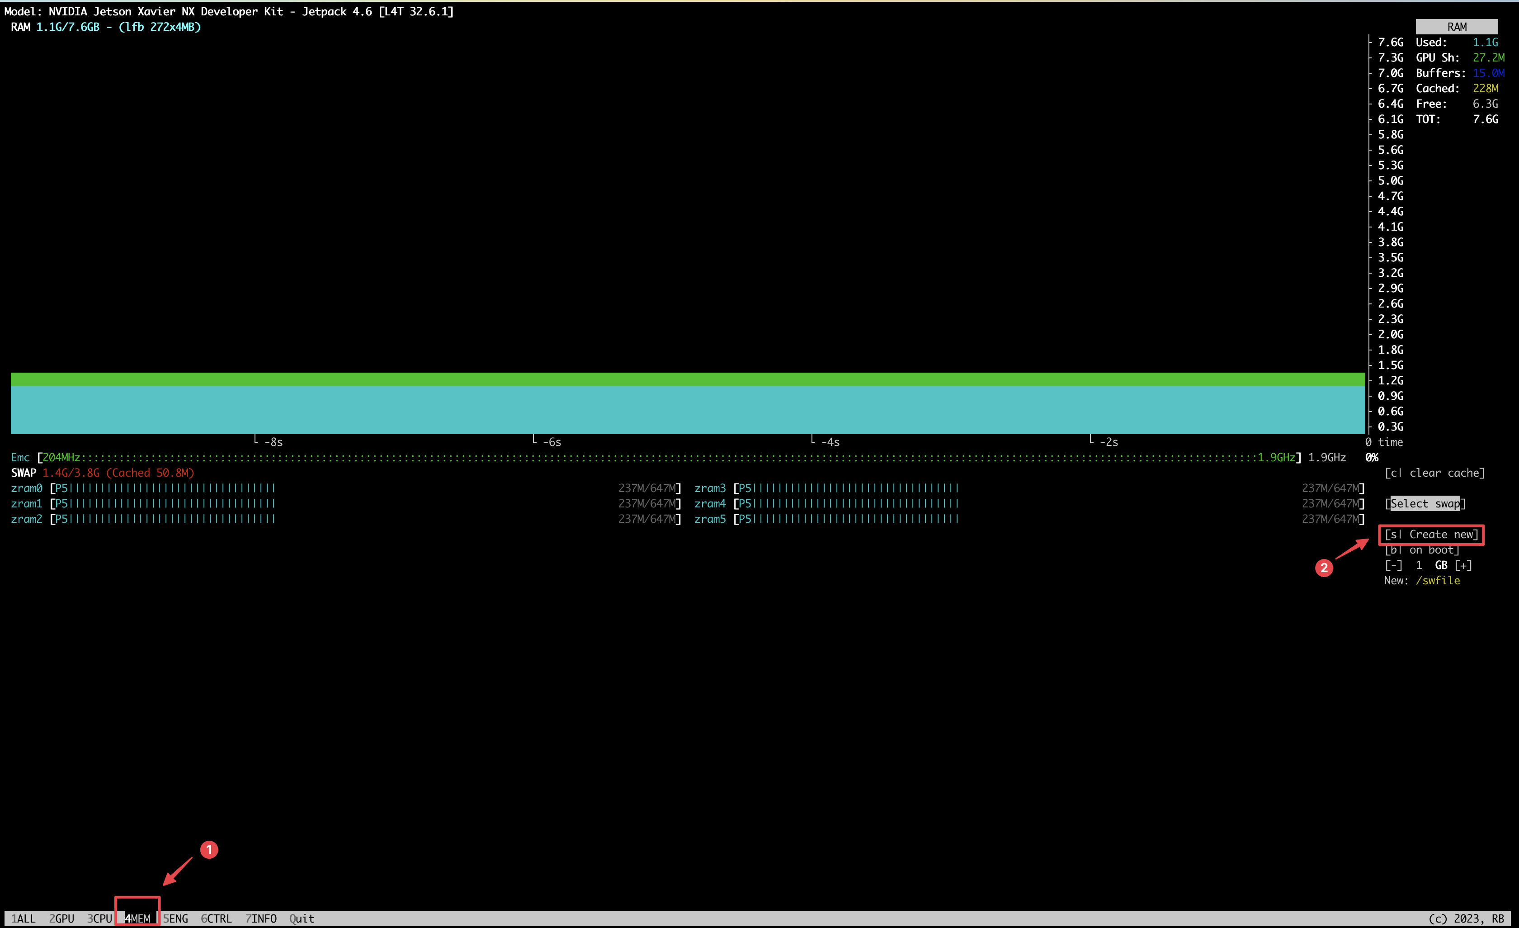Go to the 5ENG tab

176,918
